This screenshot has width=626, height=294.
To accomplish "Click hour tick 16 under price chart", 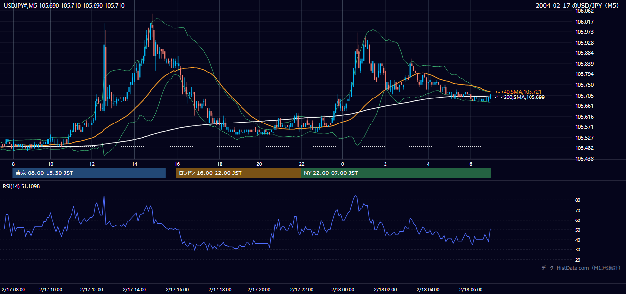I will click(x=177, y=163).
